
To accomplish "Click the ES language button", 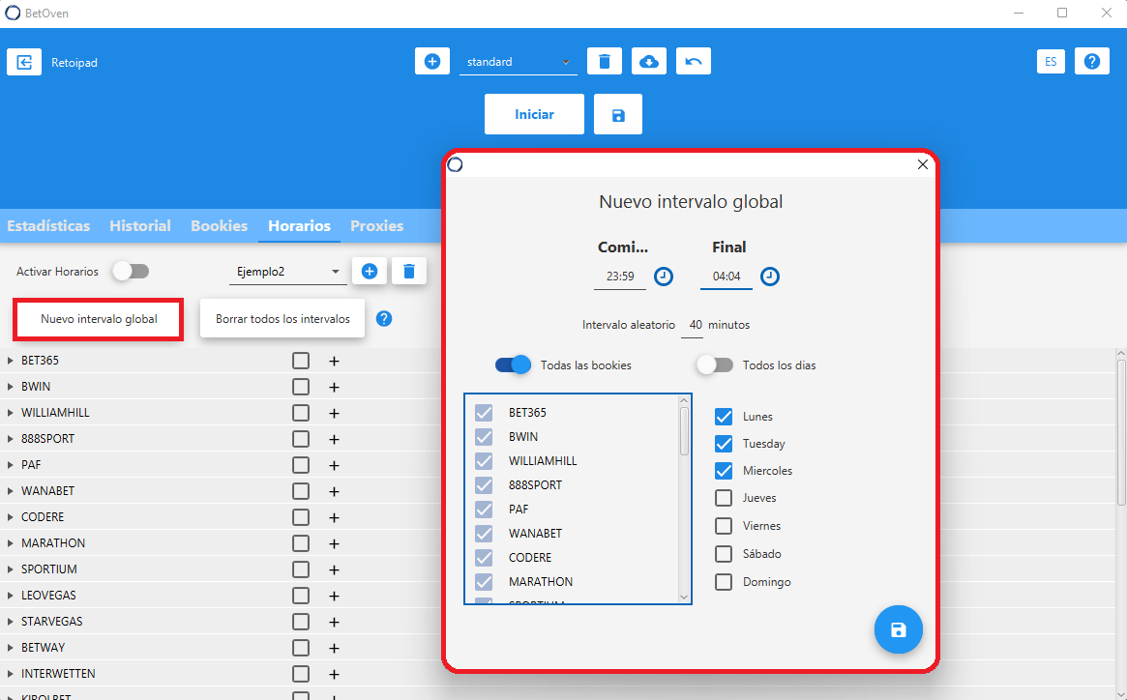I will pos(1051,61).
